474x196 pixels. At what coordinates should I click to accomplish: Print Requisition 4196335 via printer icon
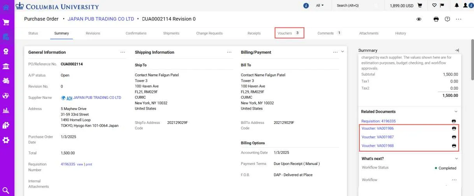click(454, 121)
